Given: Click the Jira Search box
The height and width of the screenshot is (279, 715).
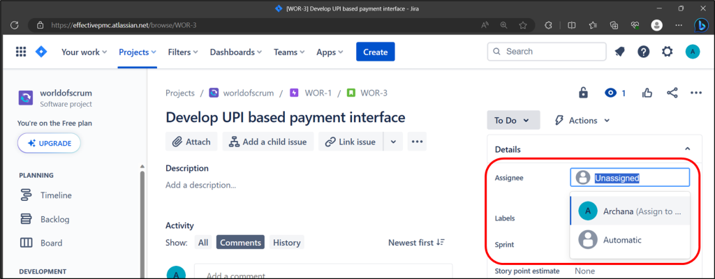Looking at the screenshot, I should 547,52.
